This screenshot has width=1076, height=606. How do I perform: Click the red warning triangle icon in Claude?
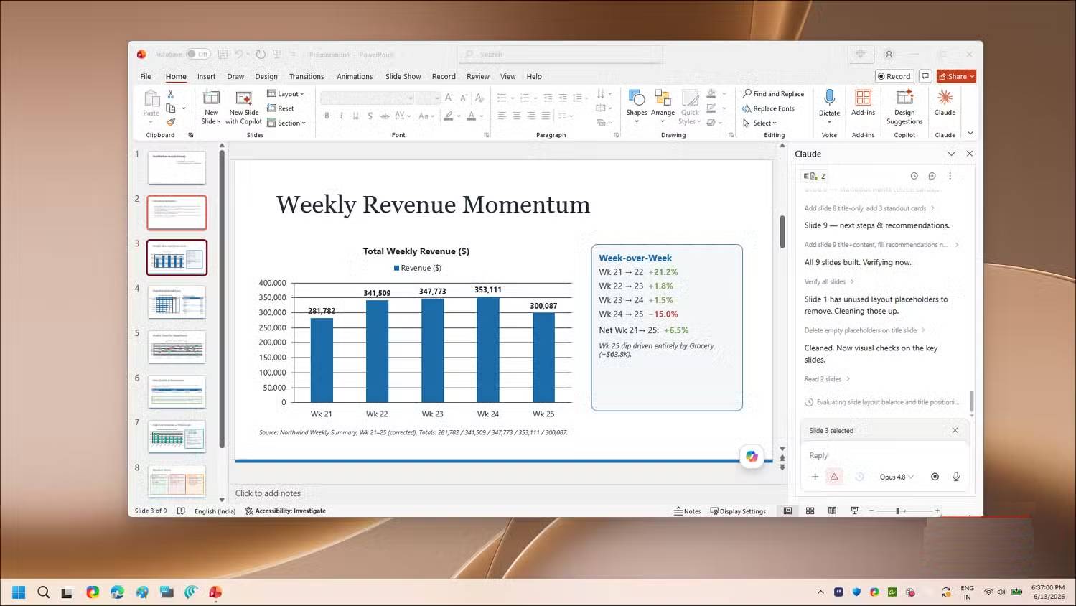coord(834,477)
